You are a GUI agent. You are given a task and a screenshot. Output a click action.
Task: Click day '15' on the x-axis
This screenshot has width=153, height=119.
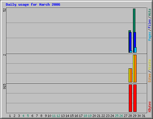click(72, 116)
